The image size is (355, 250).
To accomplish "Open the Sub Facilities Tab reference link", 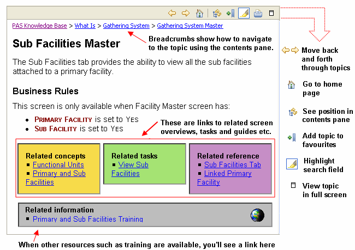I will [233, 165].
